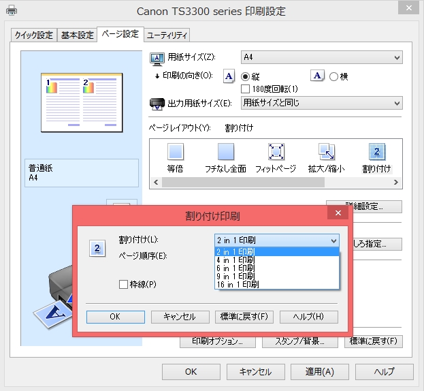
Task: Click 適用(A) button
Action: tap(320, 372)
